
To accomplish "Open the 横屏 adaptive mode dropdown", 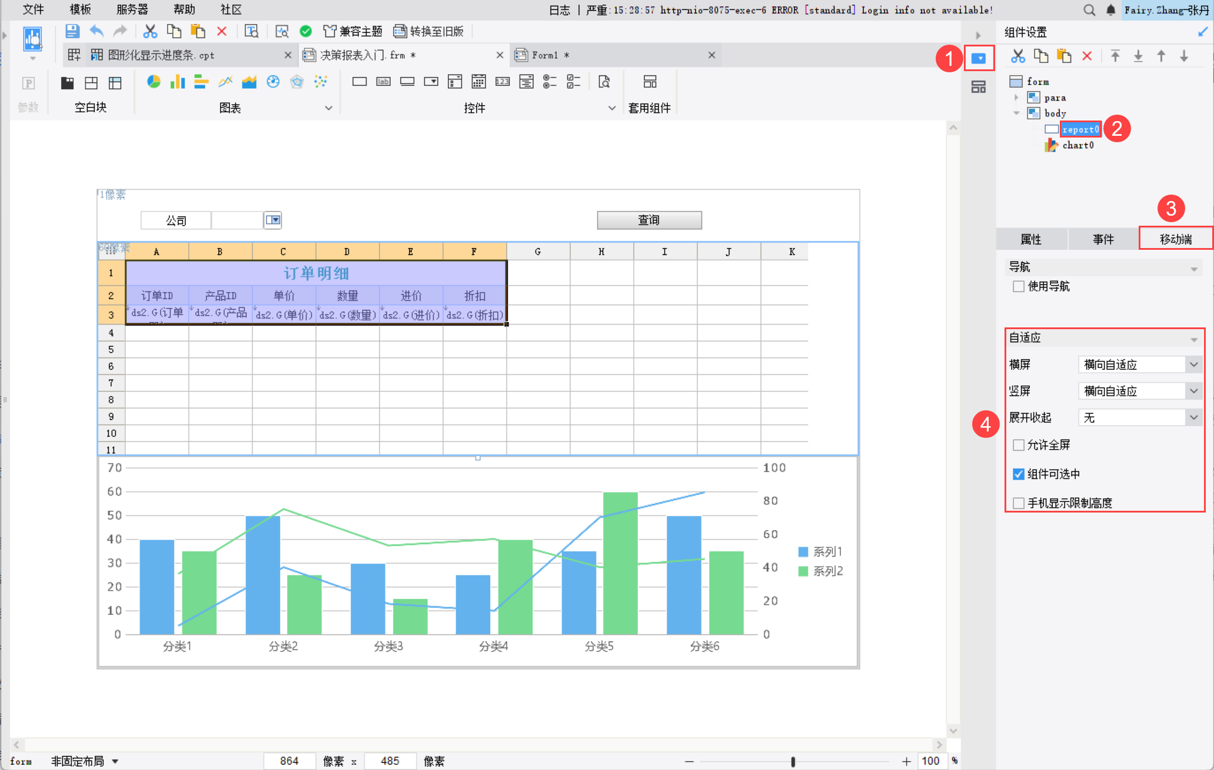I will (x=1193, y=364).
